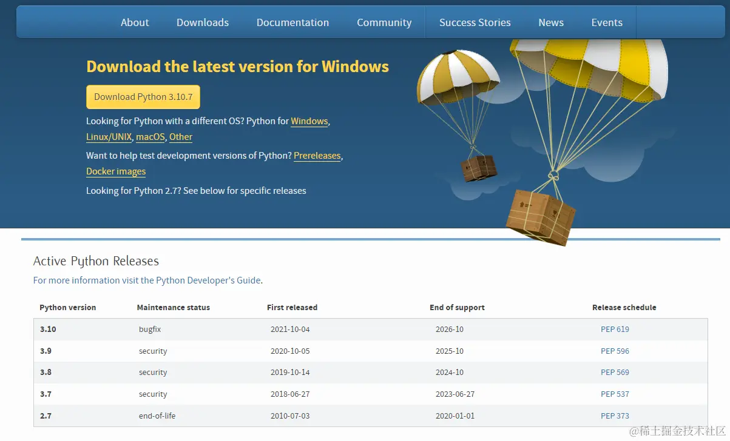Open PEP 569 release schedule
The height and width of the screenshot is (441, 730).
tap(615, 373)
